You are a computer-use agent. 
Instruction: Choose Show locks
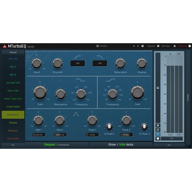tap(112, 145)
